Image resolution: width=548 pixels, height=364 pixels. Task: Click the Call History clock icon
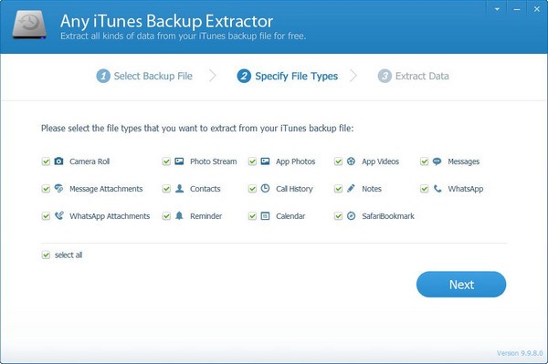pyautogui.click(x=265, y=188)
